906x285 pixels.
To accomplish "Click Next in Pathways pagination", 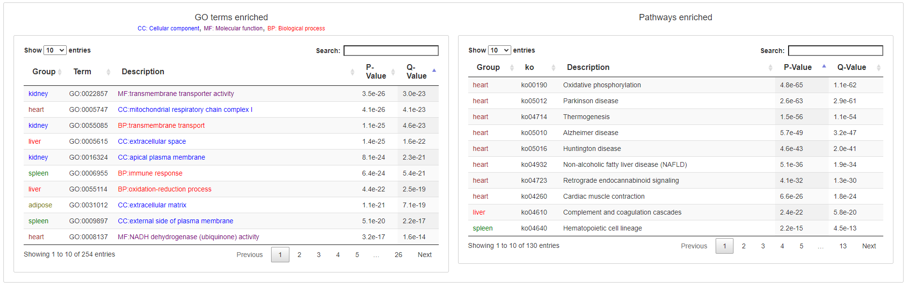I will coord(869,246).
